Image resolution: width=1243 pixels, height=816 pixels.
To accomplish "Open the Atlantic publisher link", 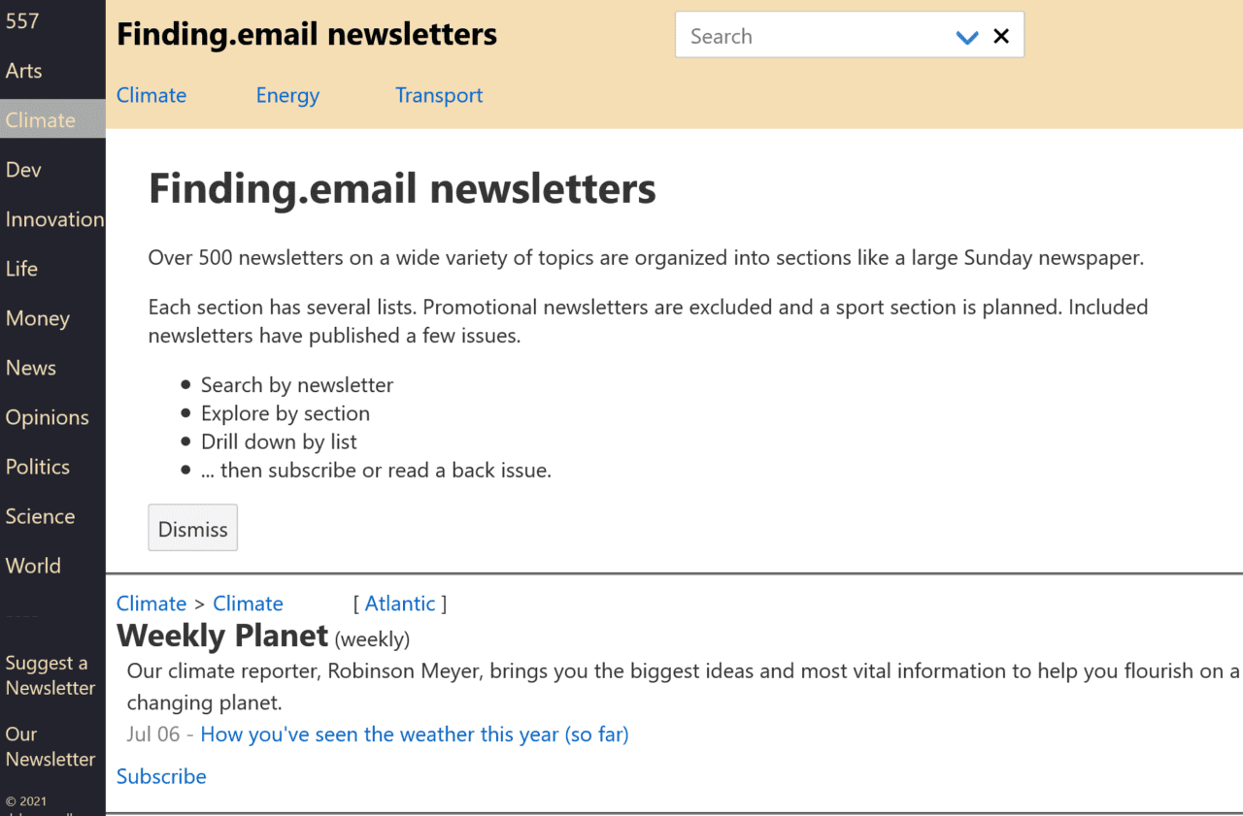I will (399, 603).
